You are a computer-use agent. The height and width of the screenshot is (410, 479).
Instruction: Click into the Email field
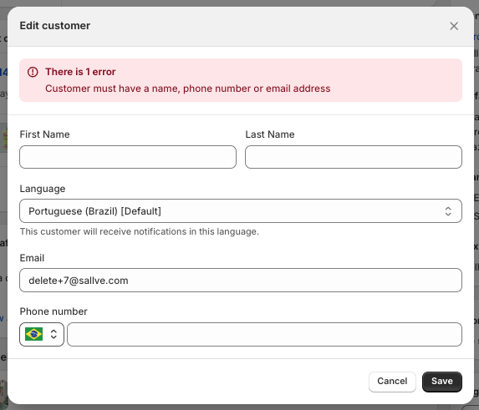click(241, 280)
